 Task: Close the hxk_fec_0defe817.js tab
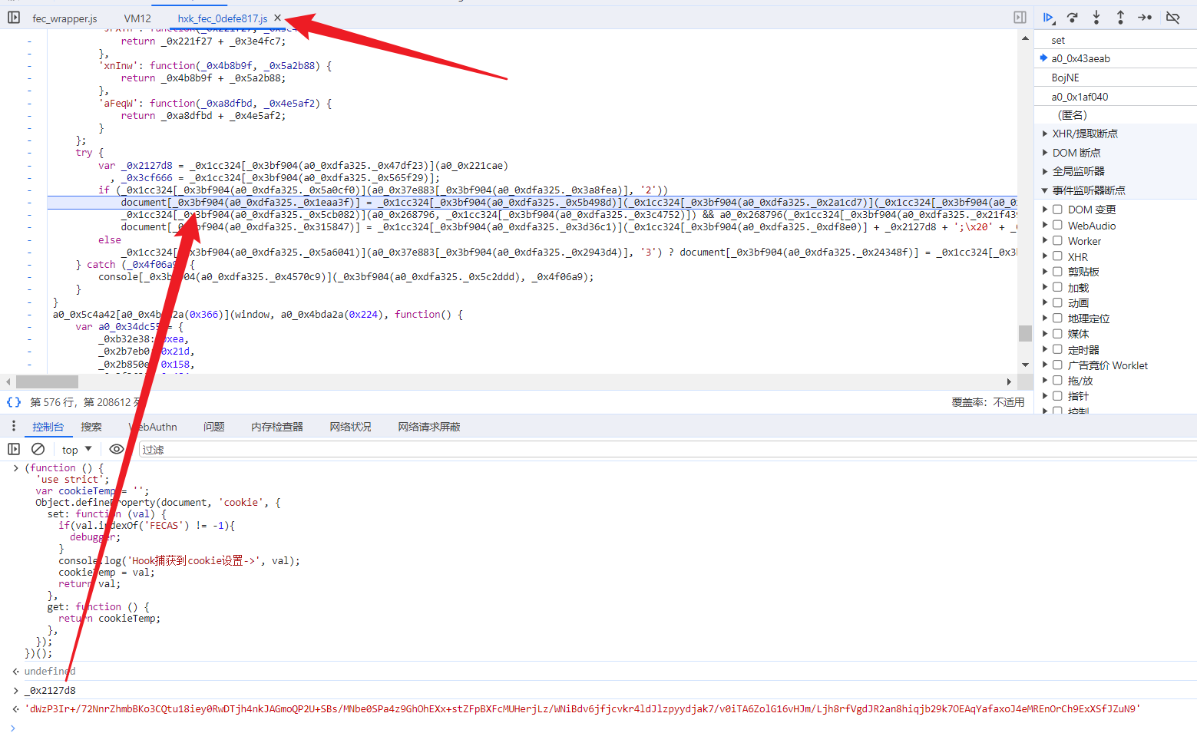[x=278, y=18]
